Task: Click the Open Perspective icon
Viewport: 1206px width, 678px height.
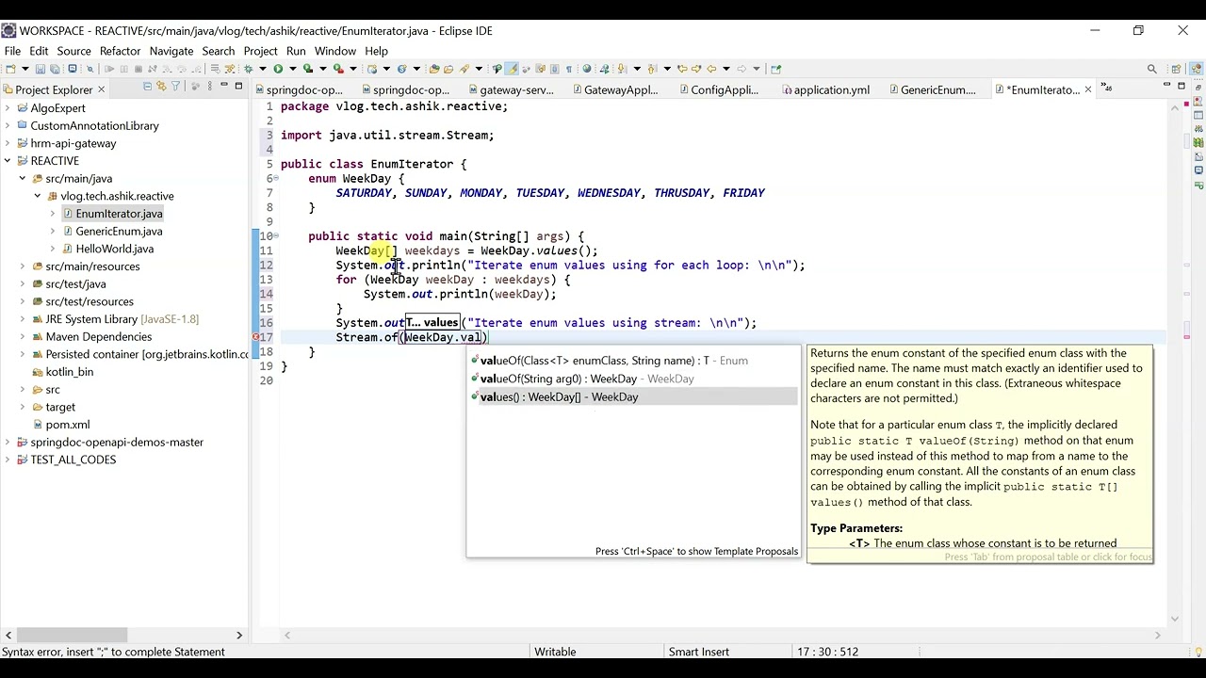Action: pyautogui.click(x=1176, y=69)
